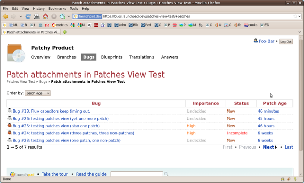This screenshot has width=304, height=183.
Task: Open the Edit menu
Action: pos(15,8)
